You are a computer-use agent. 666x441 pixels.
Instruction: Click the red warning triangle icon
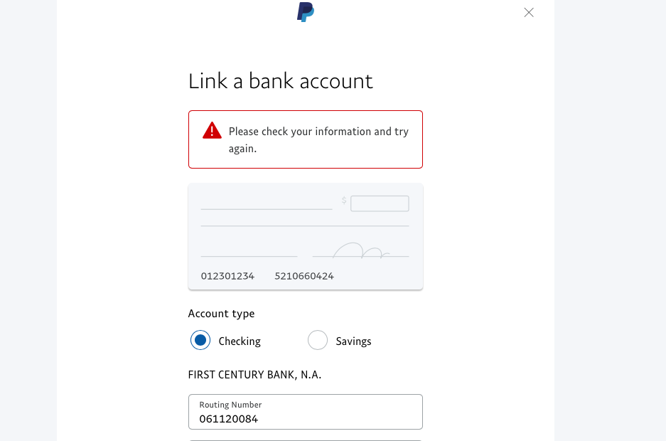[212, 131]
